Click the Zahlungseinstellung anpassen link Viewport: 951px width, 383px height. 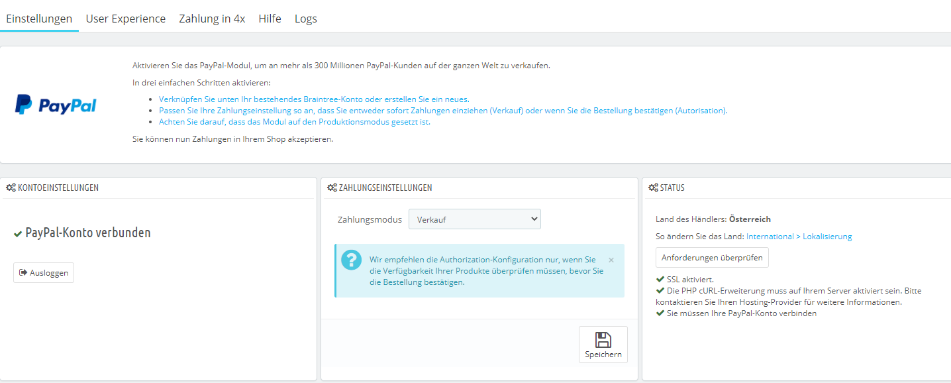(443, 111)
